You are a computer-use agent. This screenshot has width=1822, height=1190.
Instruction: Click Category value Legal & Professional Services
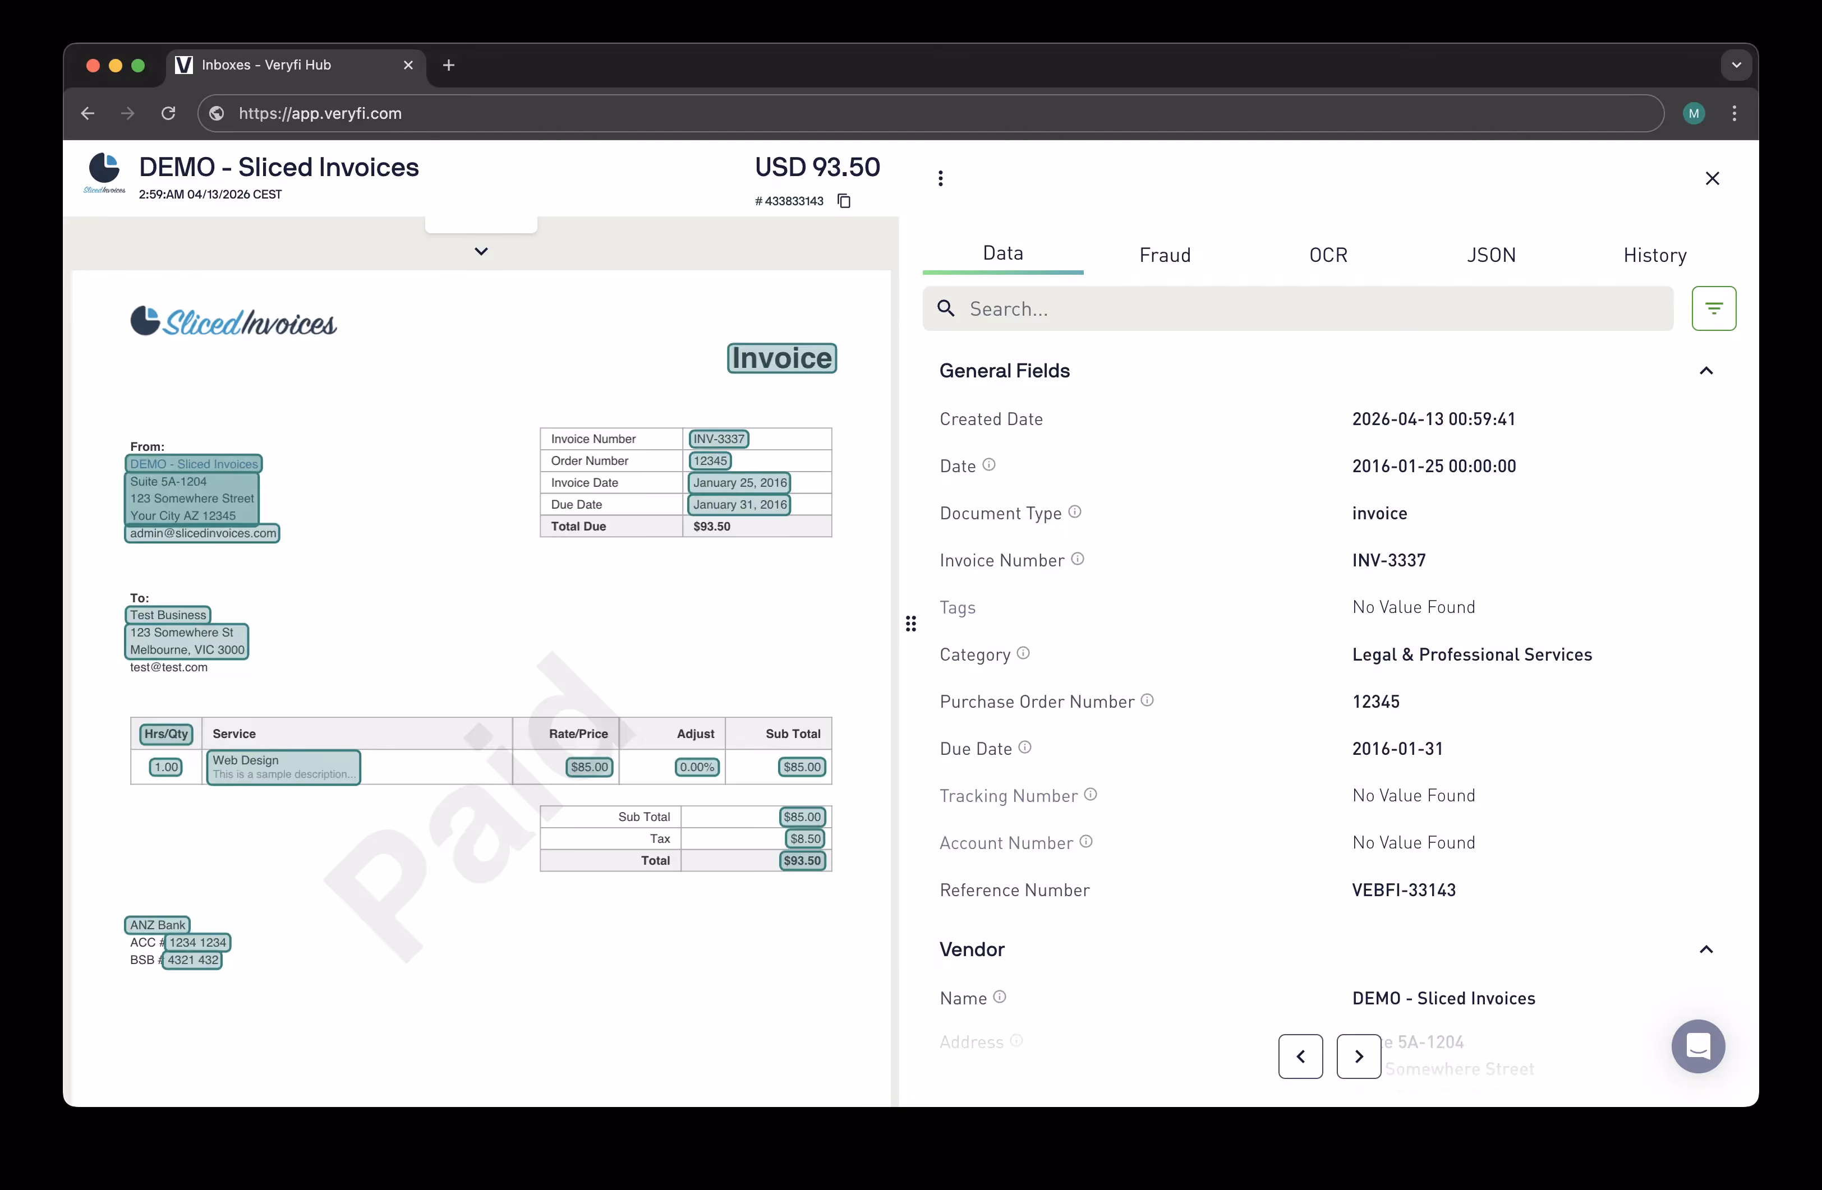(1471, 654)
